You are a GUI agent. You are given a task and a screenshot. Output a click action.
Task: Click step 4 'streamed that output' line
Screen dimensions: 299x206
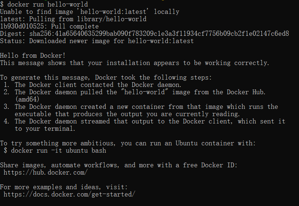144,121
